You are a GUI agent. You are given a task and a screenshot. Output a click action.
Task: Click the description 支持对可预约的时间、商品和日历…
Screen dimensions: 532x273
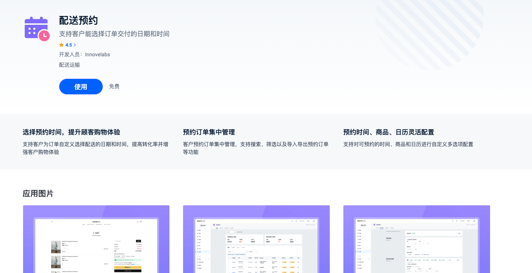408,144
